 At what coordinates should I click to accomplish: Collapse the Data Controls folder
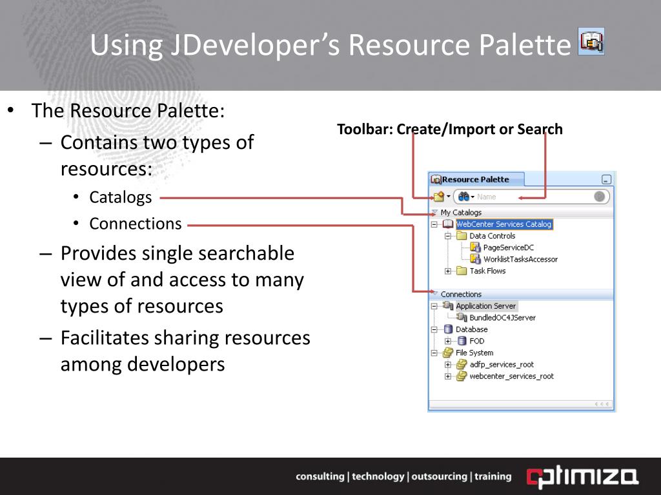(448, 236)
